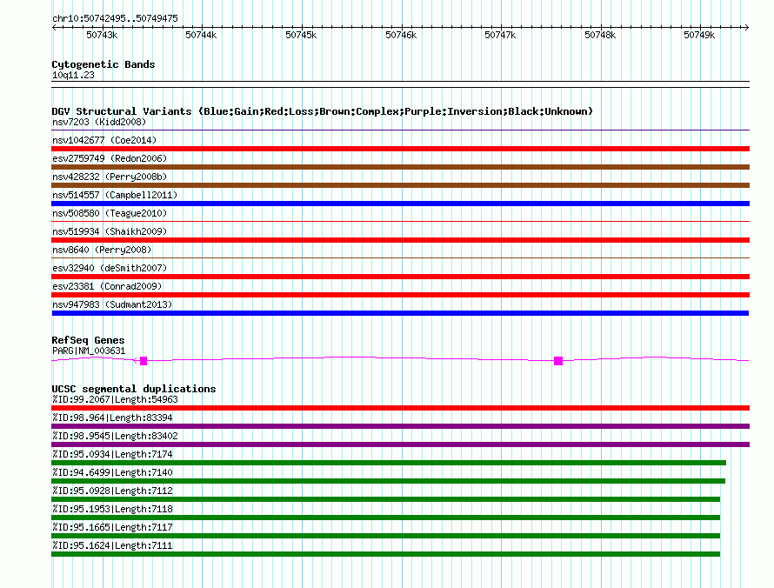Click the purple bar of %ID:98.964 duplication
This screenshot has width=774, height=588.
(400, 426)
